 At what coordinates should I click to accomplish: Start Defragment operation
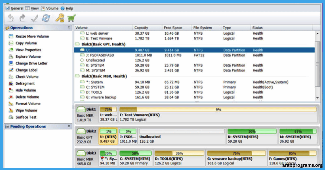[x=22, y=84]
